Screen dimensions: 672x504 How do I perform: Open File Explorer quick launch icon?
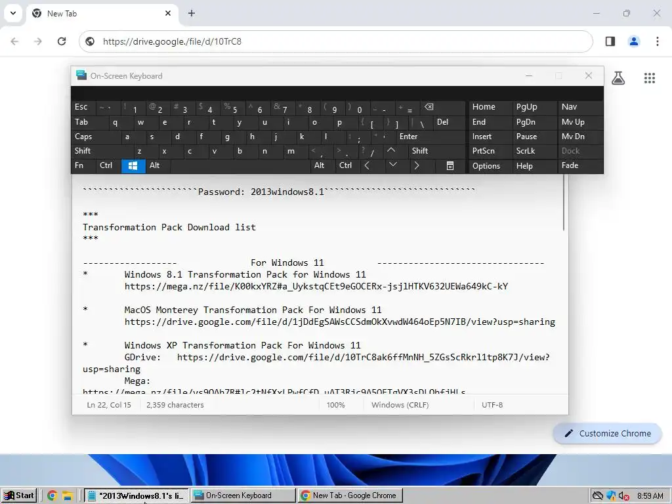pos(68,496)
